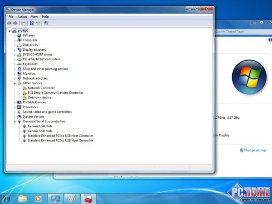Image resolution: width=272 pixels, height=204 pixels.
Task: Click the Control Panel help icon
Action: 270,40
